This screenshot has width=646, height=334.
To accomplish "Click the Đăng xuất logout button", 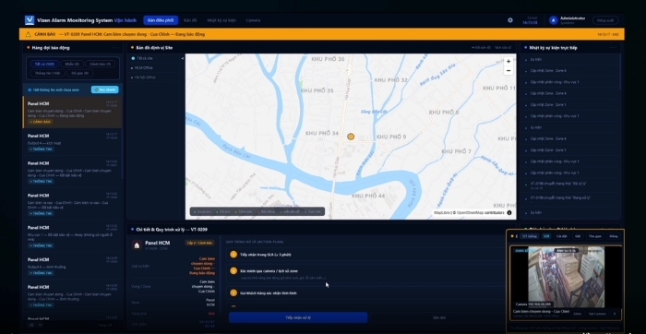I will [x=605, y=20].
